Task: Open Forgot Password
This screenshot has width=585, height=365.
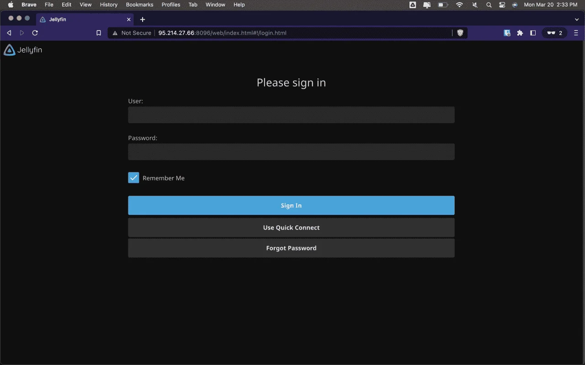Action: [291, 248]
